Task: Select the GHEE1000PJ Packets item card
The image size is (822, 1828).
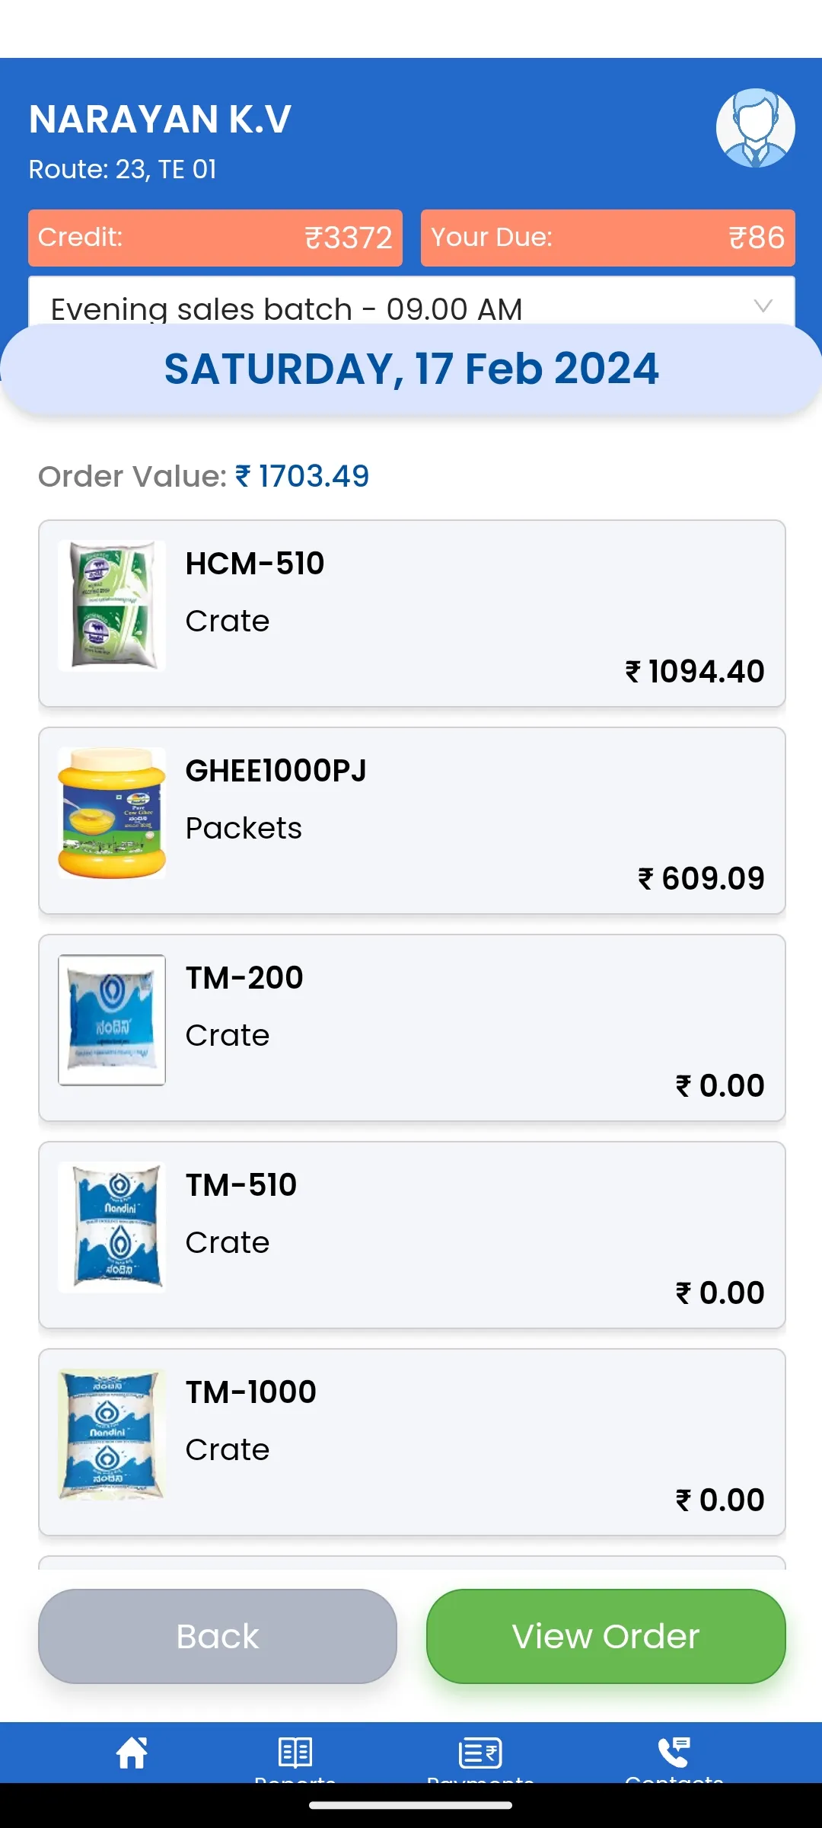Action: coord(412,820)
